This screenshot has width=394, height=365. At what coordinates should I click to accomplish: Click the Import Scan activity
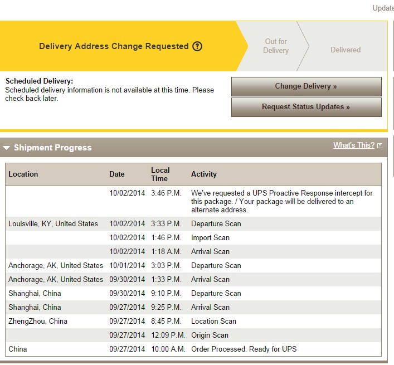click(210, 237)
